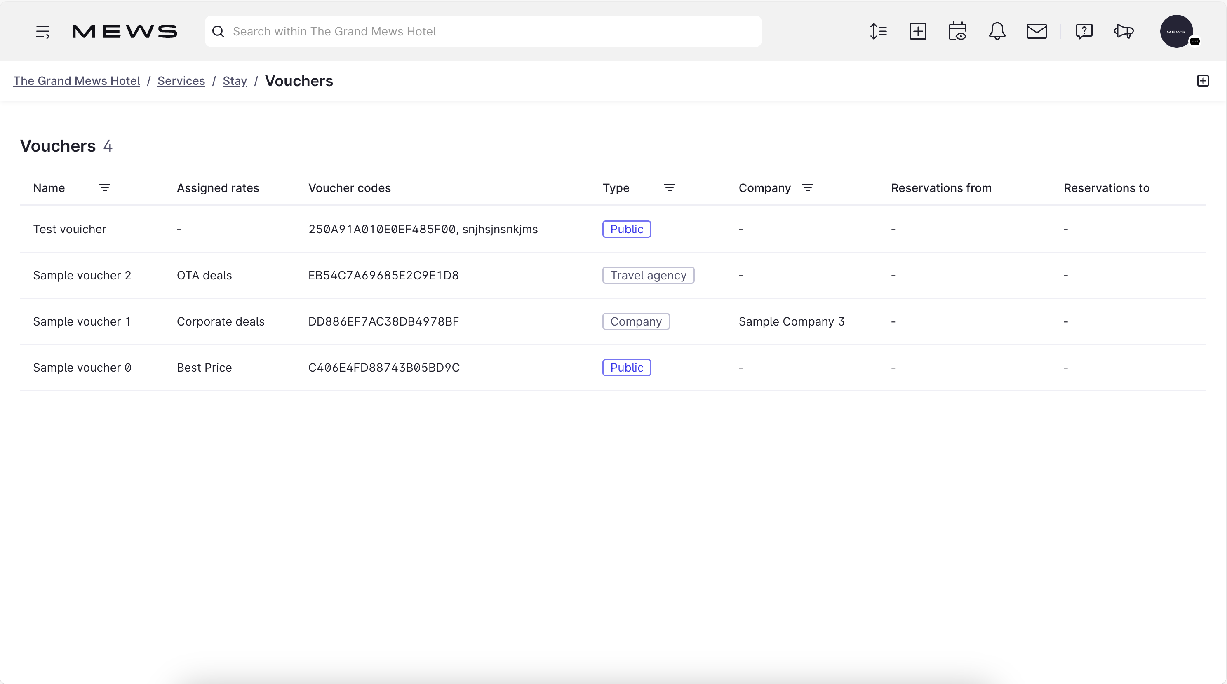
Task: Select the Company badge on Sample voucher 1
Action: click(x=636, y=321)
